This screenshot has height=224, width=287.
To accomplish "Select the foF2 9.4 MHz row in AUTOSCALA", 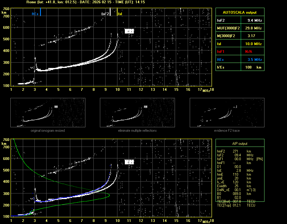I will point(239,20).
